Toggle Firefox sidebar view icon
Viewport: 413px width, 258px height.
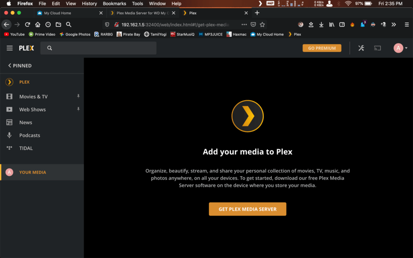[342, 24]
